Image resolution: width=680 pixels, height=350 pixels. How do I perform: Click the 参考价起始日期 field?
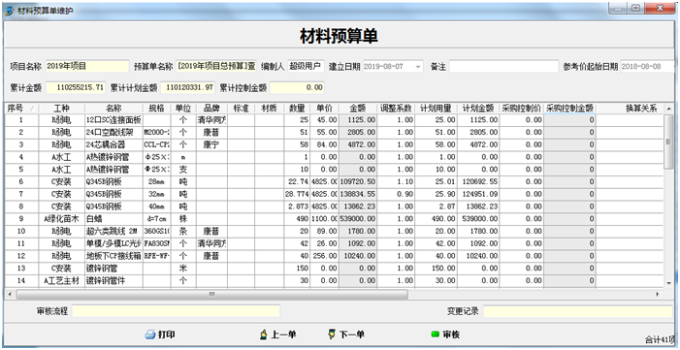tap(647, 66)
